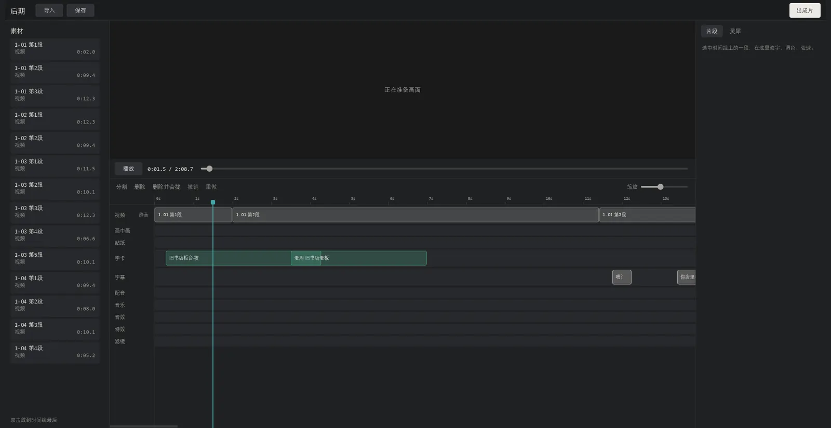The width and height of the screenshot is (831, 428).
Task: Select material item 1-04 第3段
Action: [x=55, y=328]
